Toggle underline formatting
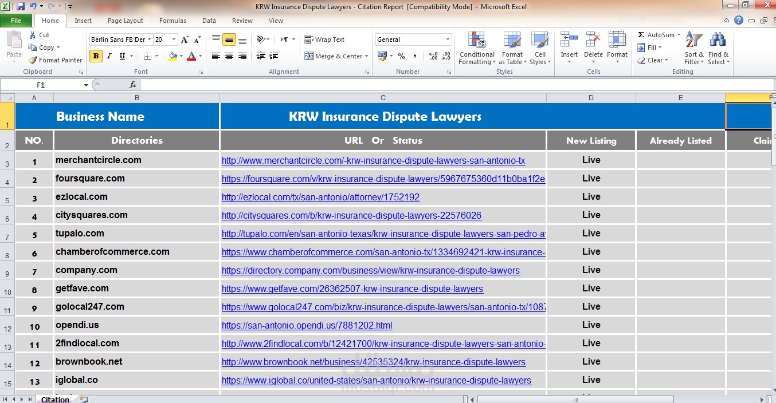The image size is (776, 403). [x=121, y=57]
